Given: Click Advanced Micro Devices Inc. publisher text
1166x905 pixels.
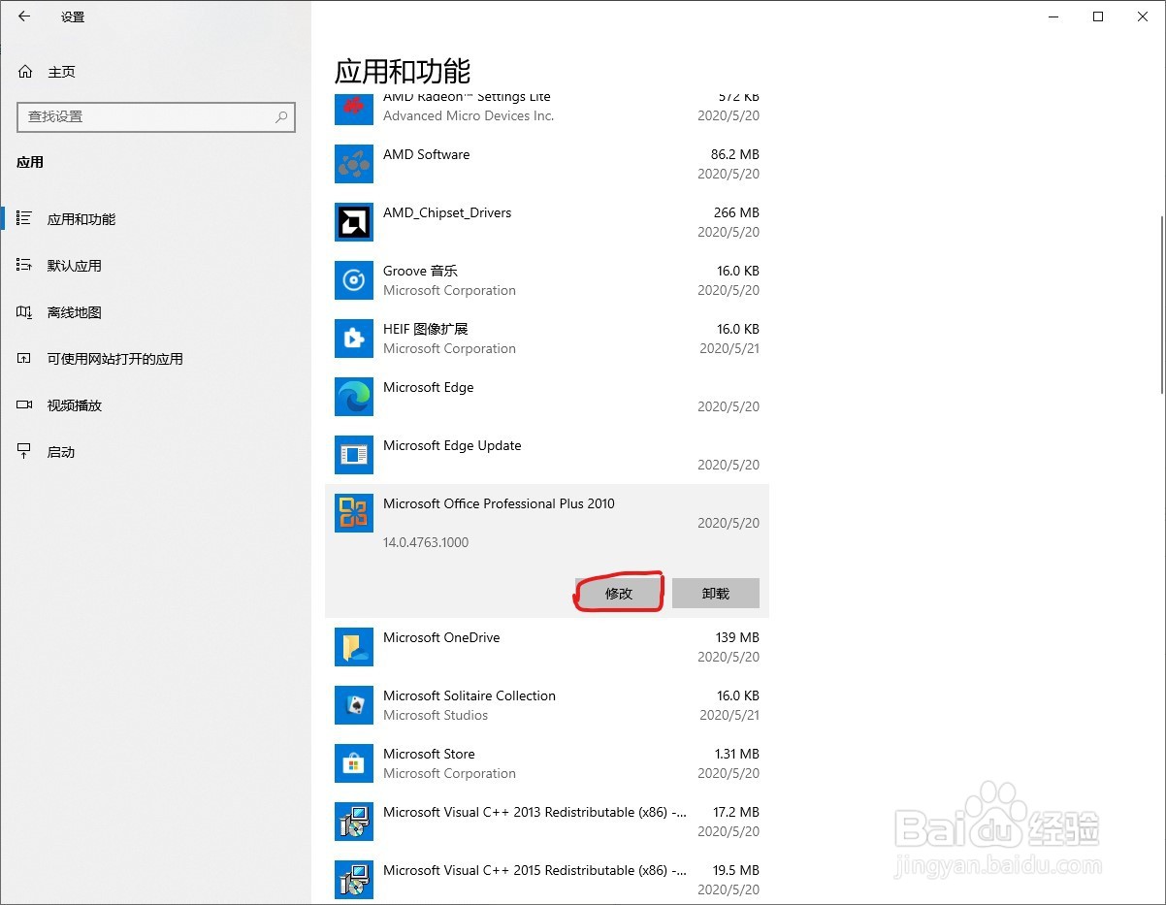Looking at the screenshot, I should tap(469, 115).
